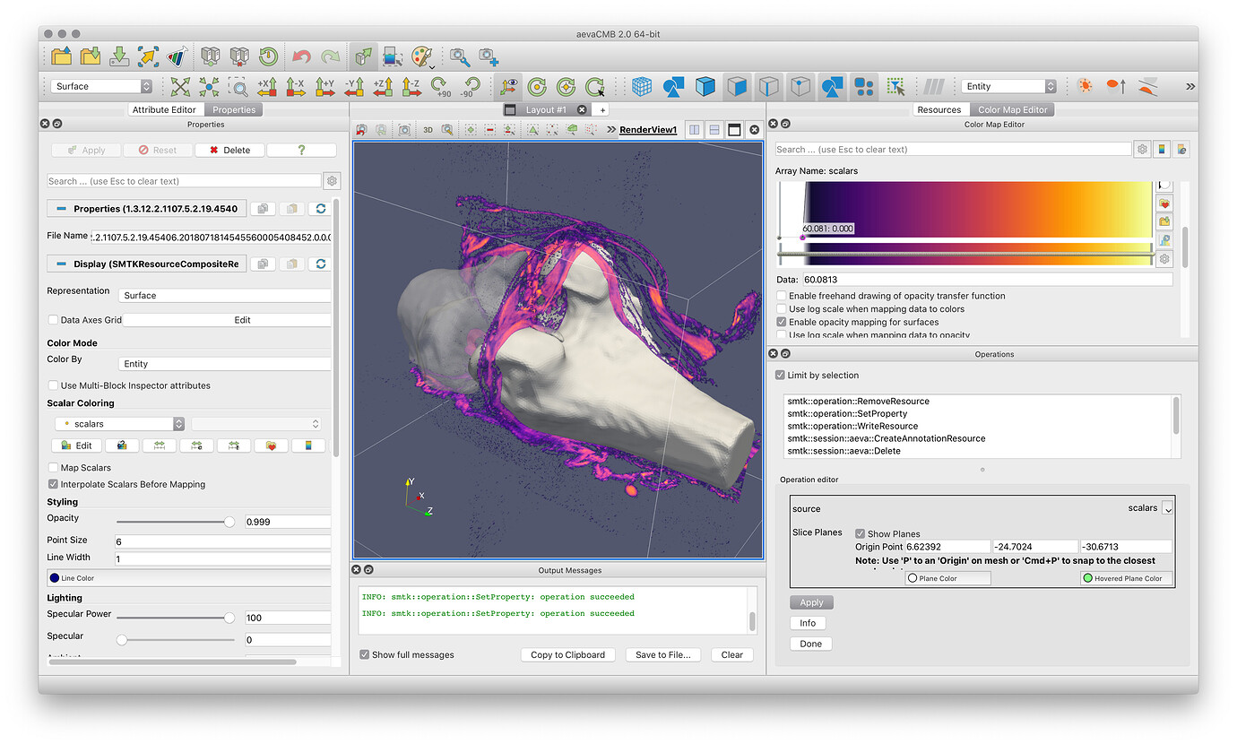1237x744 pixels.
Task: Open the Entity color-by toolbar dropdown
Action: click(x=1010, y=87)
